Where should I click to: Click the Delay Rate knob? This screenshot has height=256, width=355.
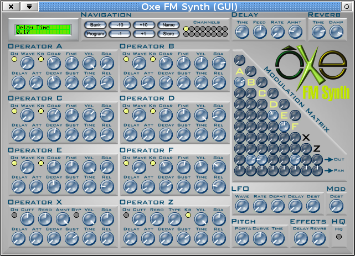coord(277,32)
